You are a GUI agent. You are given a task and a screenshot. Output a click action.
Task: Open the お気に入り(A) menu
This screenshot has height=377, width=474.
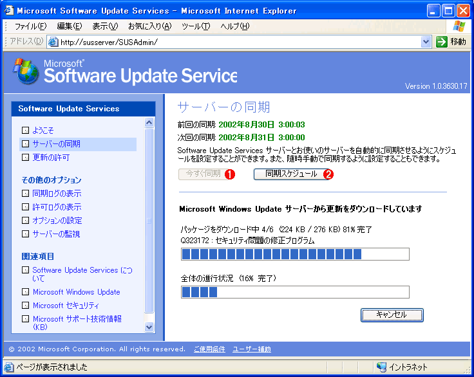tap(150, 26)
